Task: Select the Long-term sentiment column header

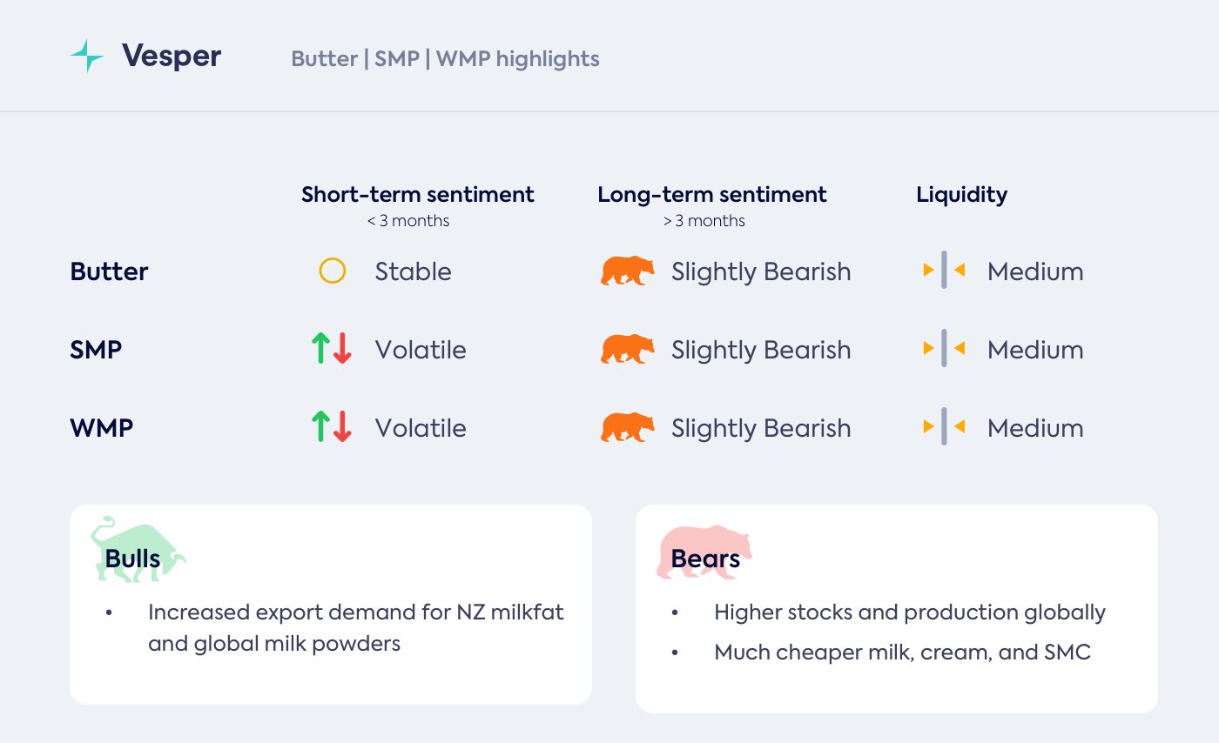Action: tap(711, 195)
